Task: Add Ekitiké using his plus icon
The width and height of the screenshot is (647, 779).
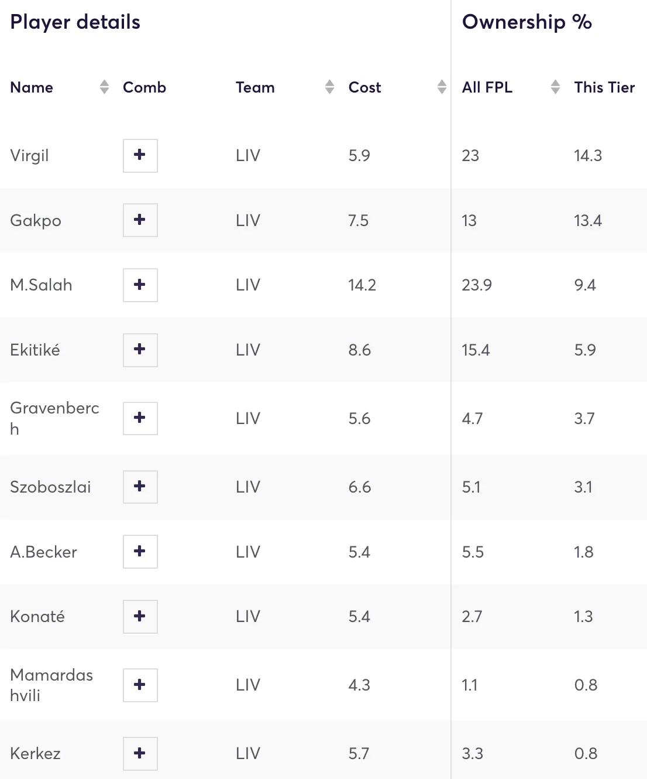Action: point(140,350)
